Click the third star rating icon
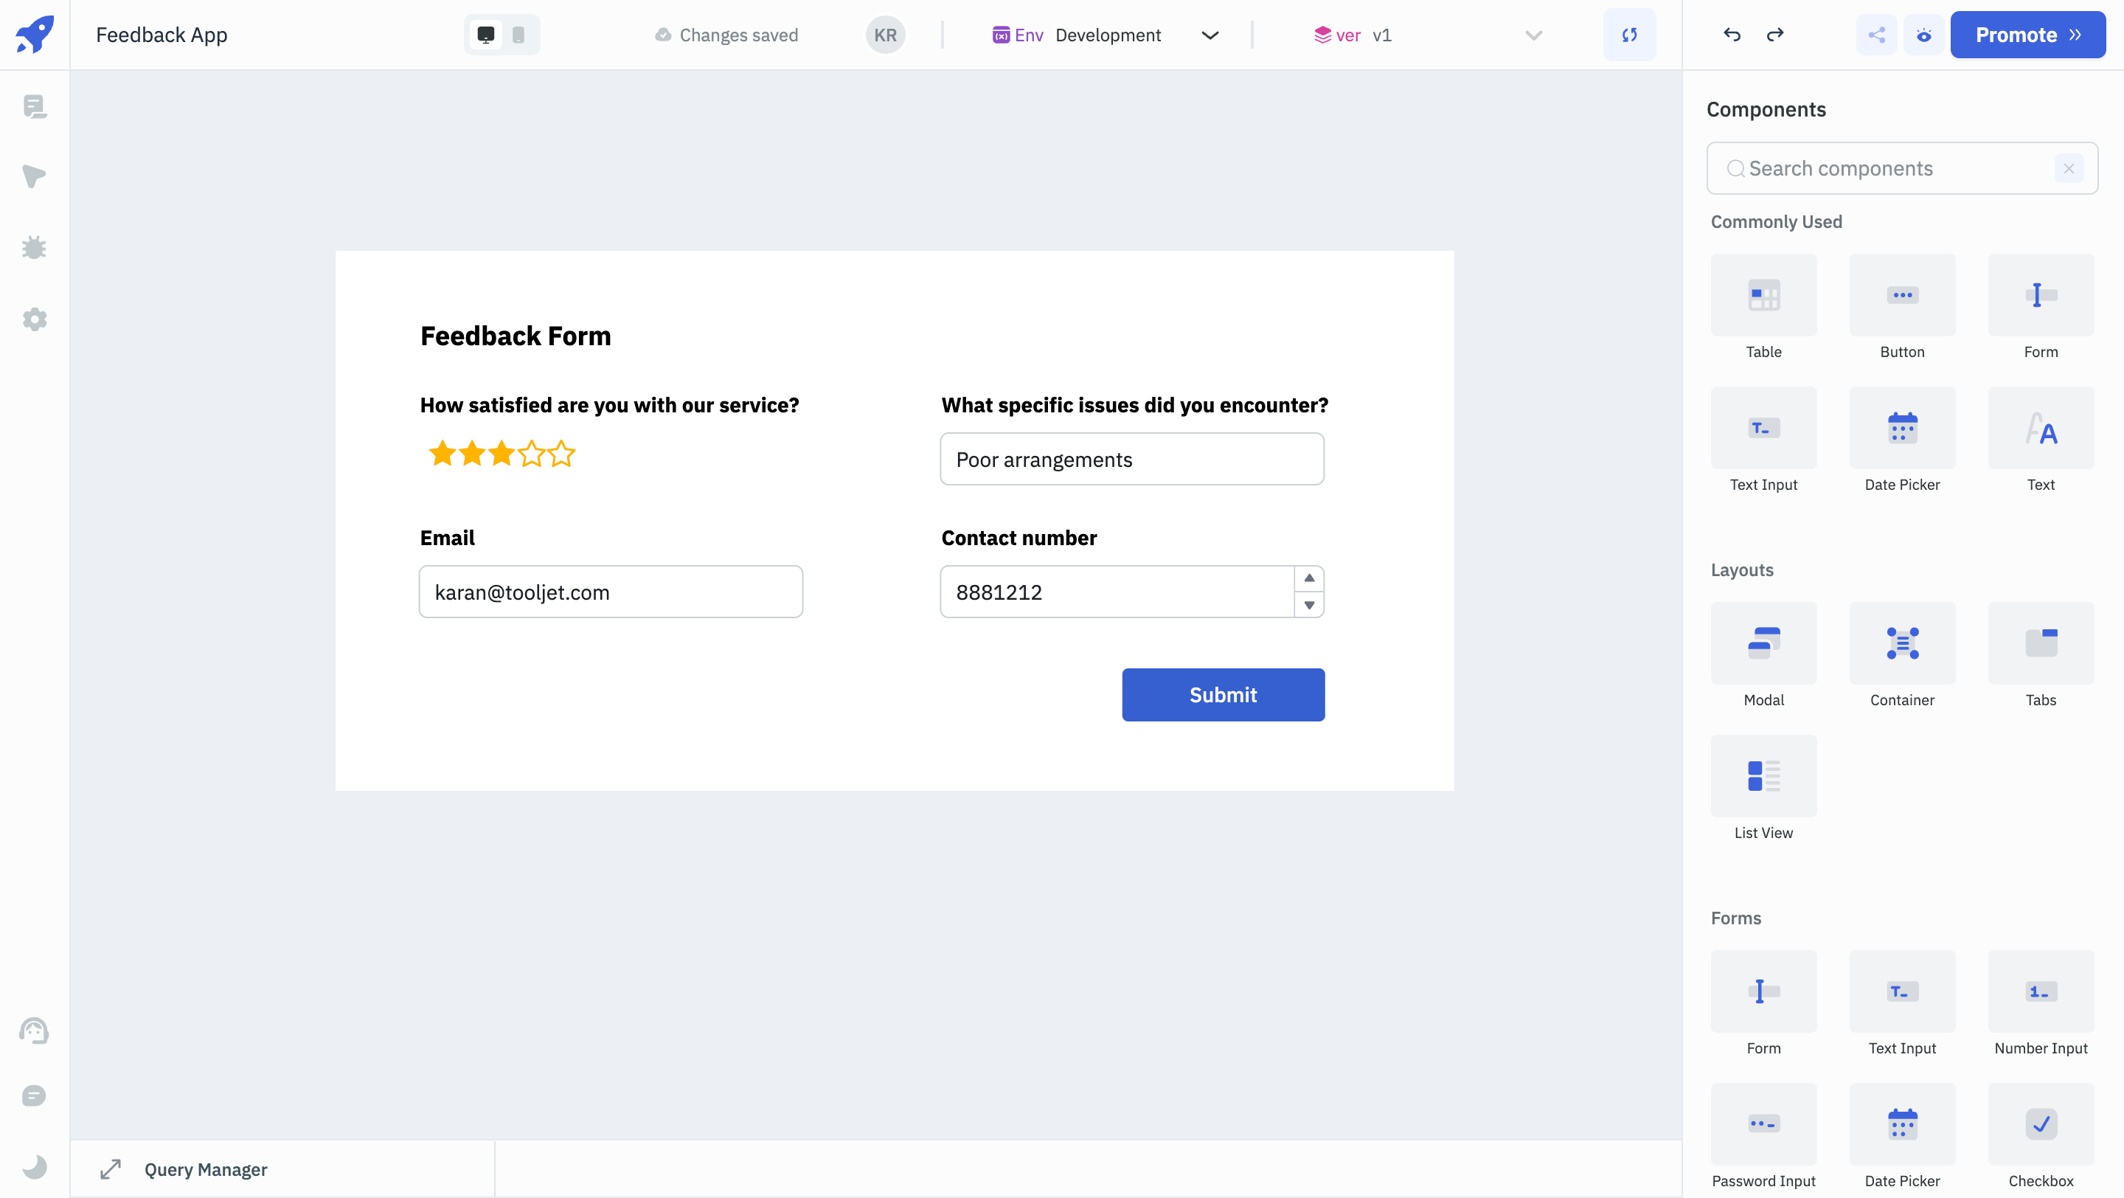This screenshot has height=1198, width=2124. 500,452
